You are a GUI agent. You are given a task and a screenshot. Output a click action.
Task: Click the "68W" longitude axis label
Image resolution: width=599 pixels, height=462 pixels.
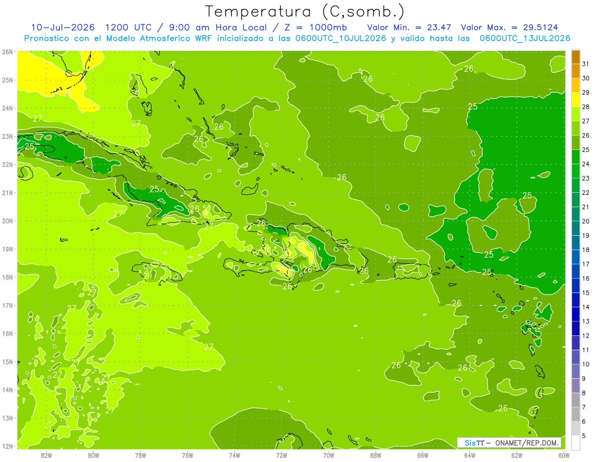(x=376, y=455)
